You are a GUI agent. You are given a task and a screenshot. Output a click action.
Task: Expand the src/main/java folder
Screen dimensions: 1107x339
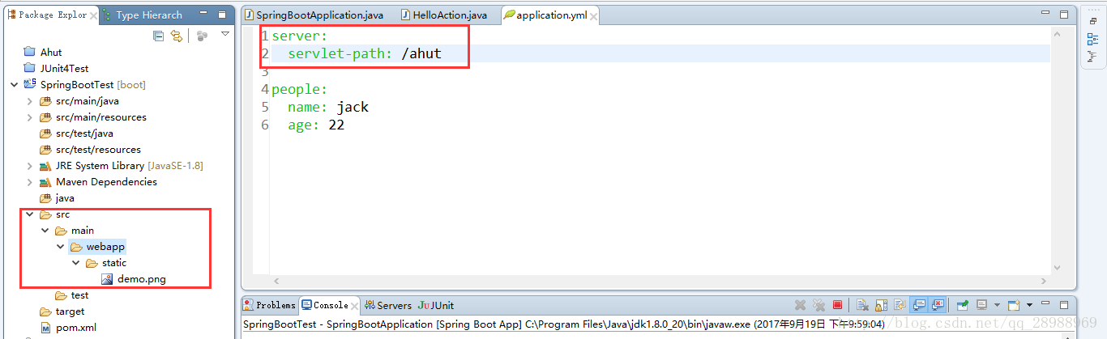coord(30,101)
